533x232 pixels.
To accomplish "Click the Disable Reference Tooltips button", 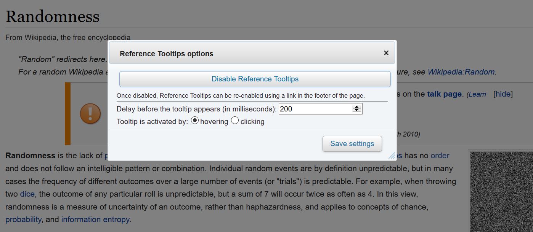I will [x=255, y=79].
